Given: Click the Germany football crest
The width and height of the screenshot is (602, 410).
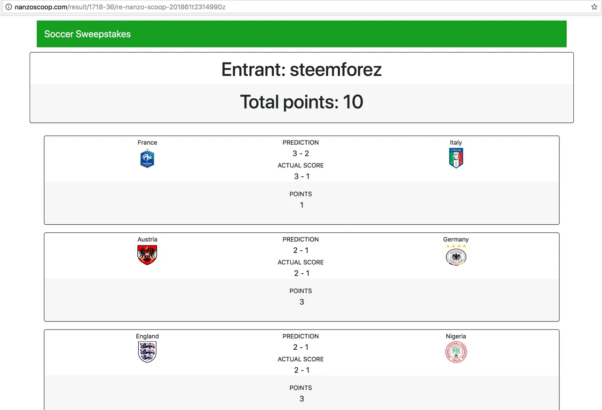Looking at the screenshot, I should tap(456, 255).
